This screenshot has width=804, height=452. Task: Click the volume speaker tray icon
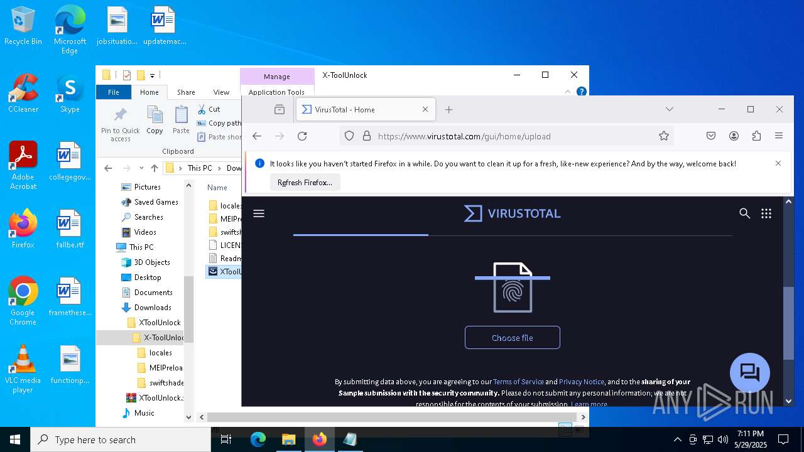tap(723, 439)
